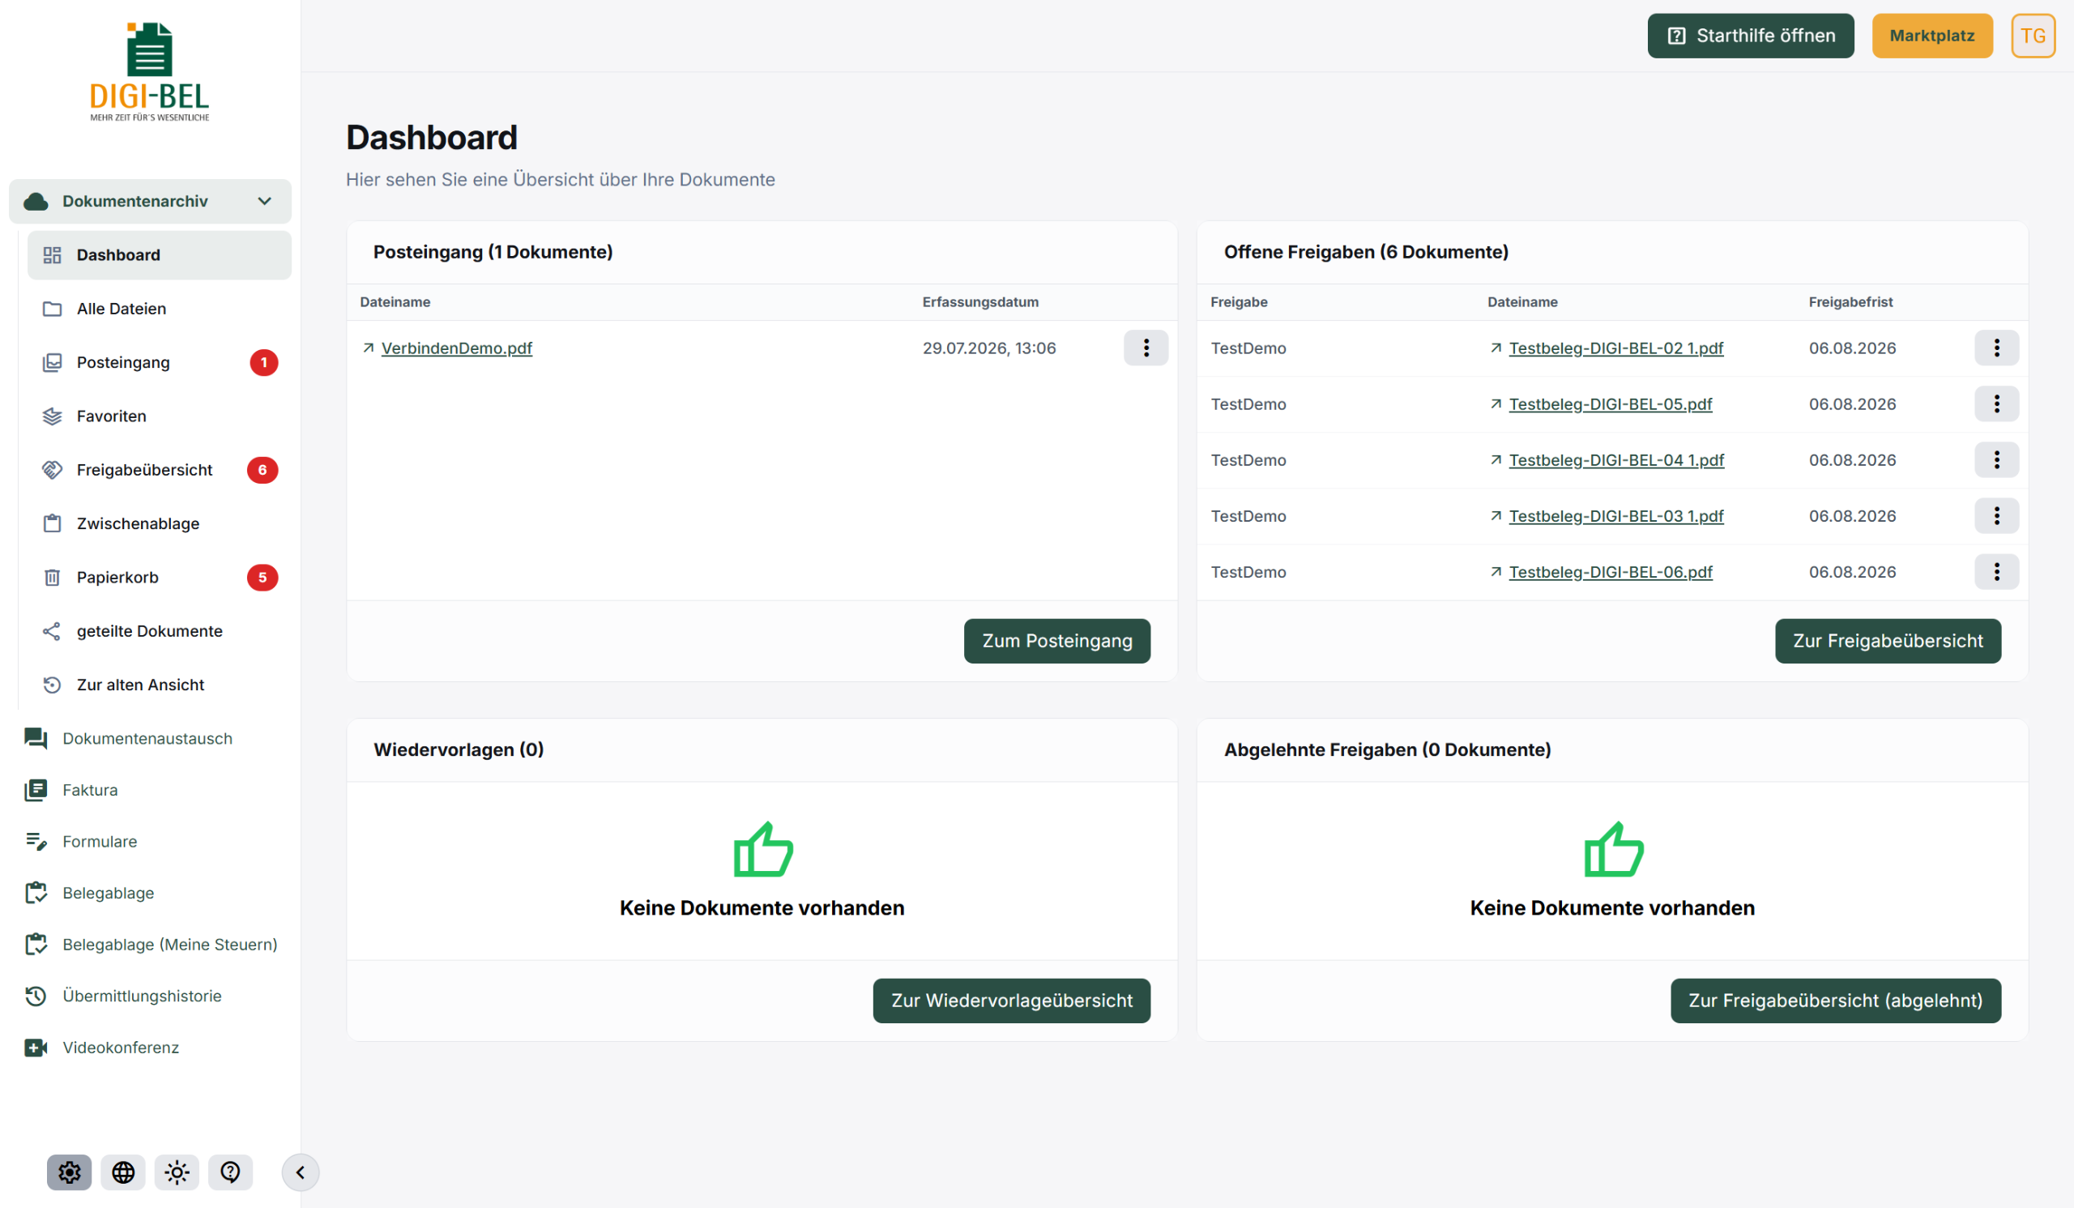Viewport: 2074px width, 1208px height.
Task: Click the Freigabeübersicht red badge showing 6
Action: tap(262, 470)
